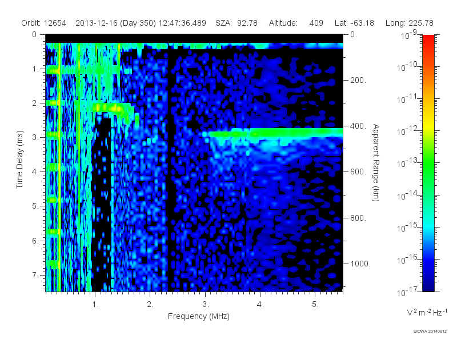Click the 'Orbit: 12654' header text
Screen dimensions: 457x343
(44, 23)
